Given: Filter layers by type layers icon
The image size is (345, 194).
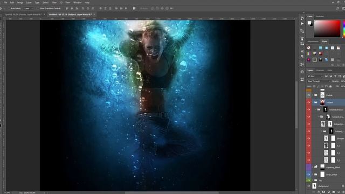Looking at the screenshot, I should tap(335, 76).
